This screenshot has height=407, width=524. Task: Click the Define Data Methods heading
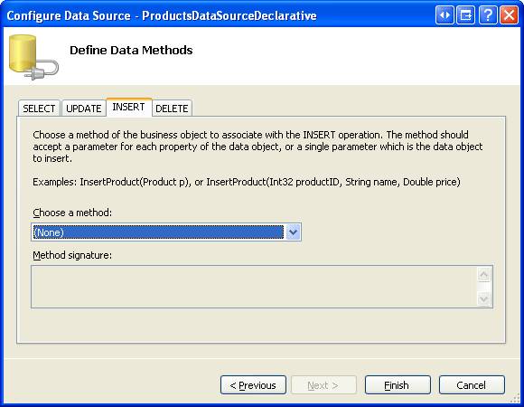131,50
